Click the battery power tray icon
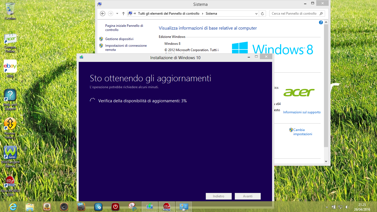 334,207
